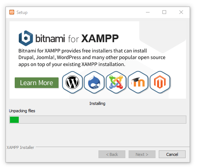Click the disabled Next > button
The image size is (197, 168).
click(x=142, y=154)
